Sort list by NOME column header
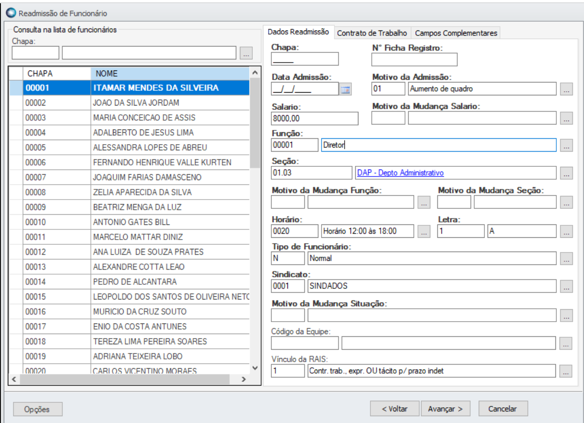Viewport: 584px width, 423px height. point(170,73)
